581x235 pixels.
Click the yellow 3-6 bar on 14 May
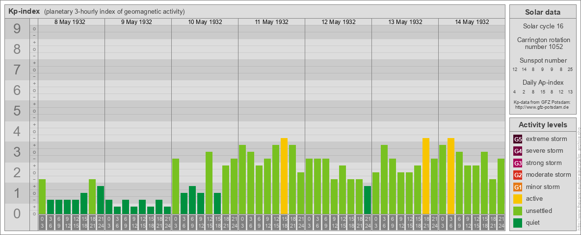pos(451,176)
